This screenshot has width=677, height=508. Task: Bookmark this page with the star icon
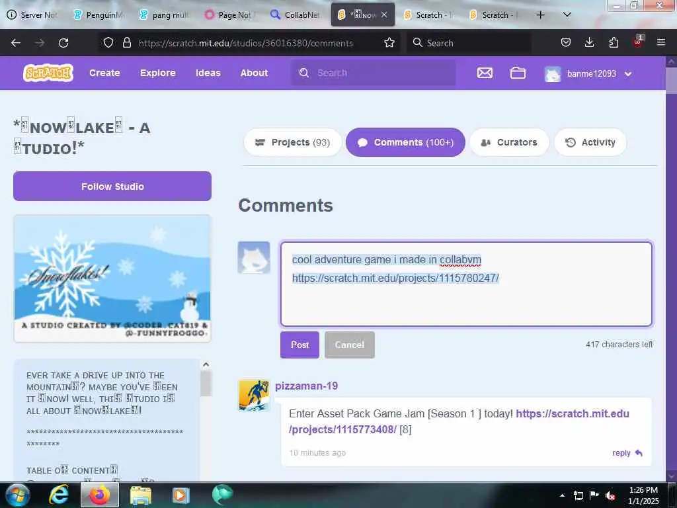click(x=389, y=42)
